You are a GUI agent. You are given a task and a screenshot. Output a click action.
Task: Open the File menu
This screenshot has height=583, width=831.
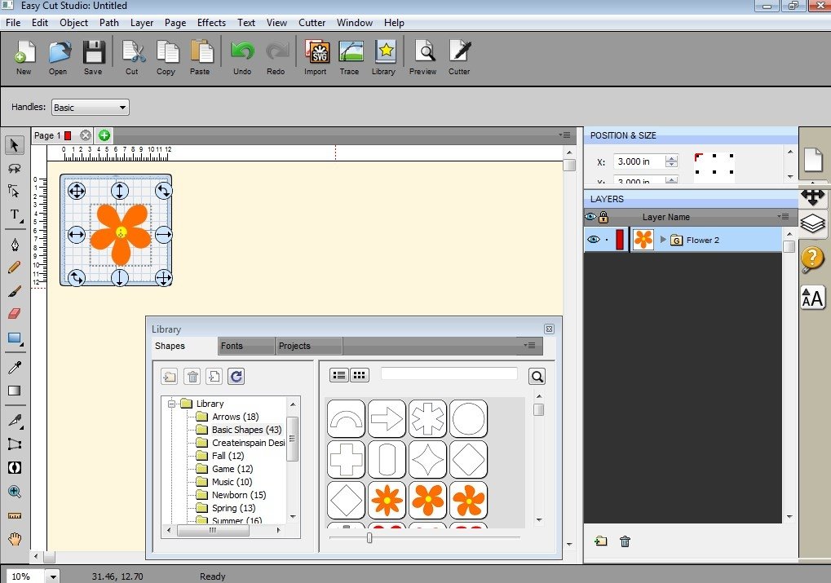point(13,23)
